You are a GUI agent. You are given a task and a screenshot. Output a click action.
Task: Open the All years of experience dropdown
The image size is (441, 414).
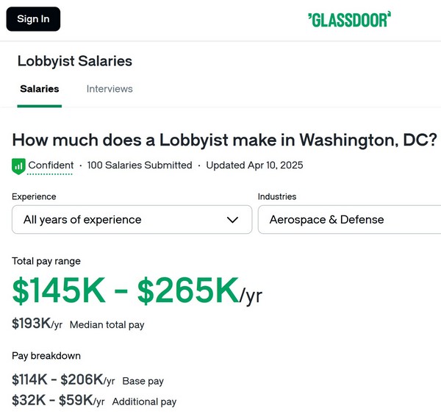tap(132, 220)
